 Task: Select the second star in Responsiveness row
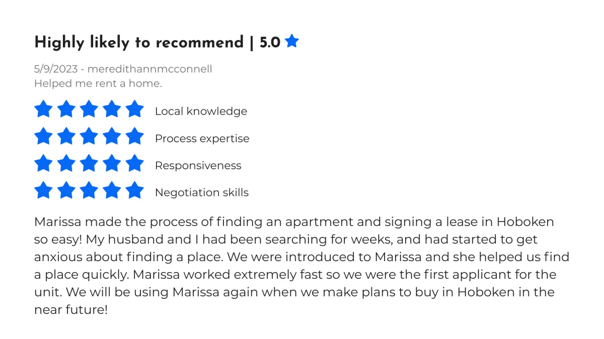click(66, 163)
